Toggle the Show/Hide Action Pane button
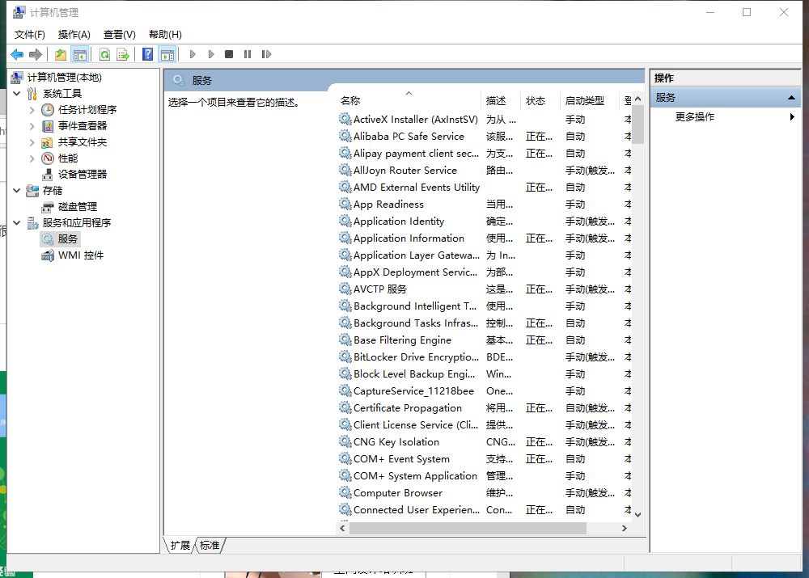 [167, 54]
